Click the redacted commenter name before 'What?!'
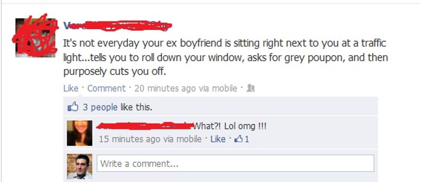This screenshot has width=422, height=182. [x=146, y=126]
